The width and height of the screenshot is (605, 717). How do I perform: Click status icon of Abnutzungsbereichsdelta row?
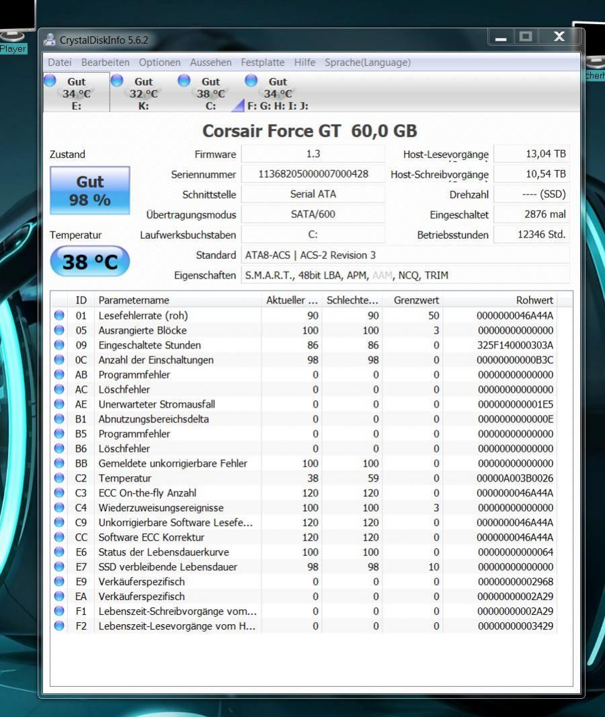click(x=59, y=418)
